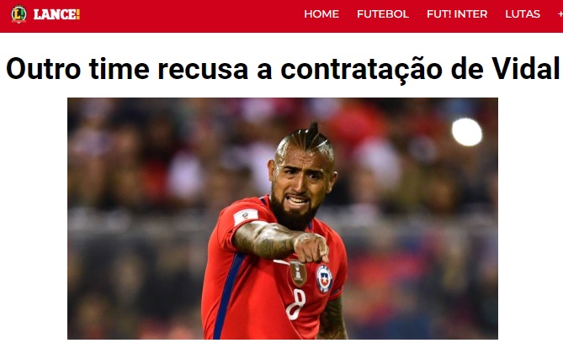Image resolution: width=563 pixels, height=343 pixels.
Task: Click the round Lance! shield logo
Action: coord(19,14)
